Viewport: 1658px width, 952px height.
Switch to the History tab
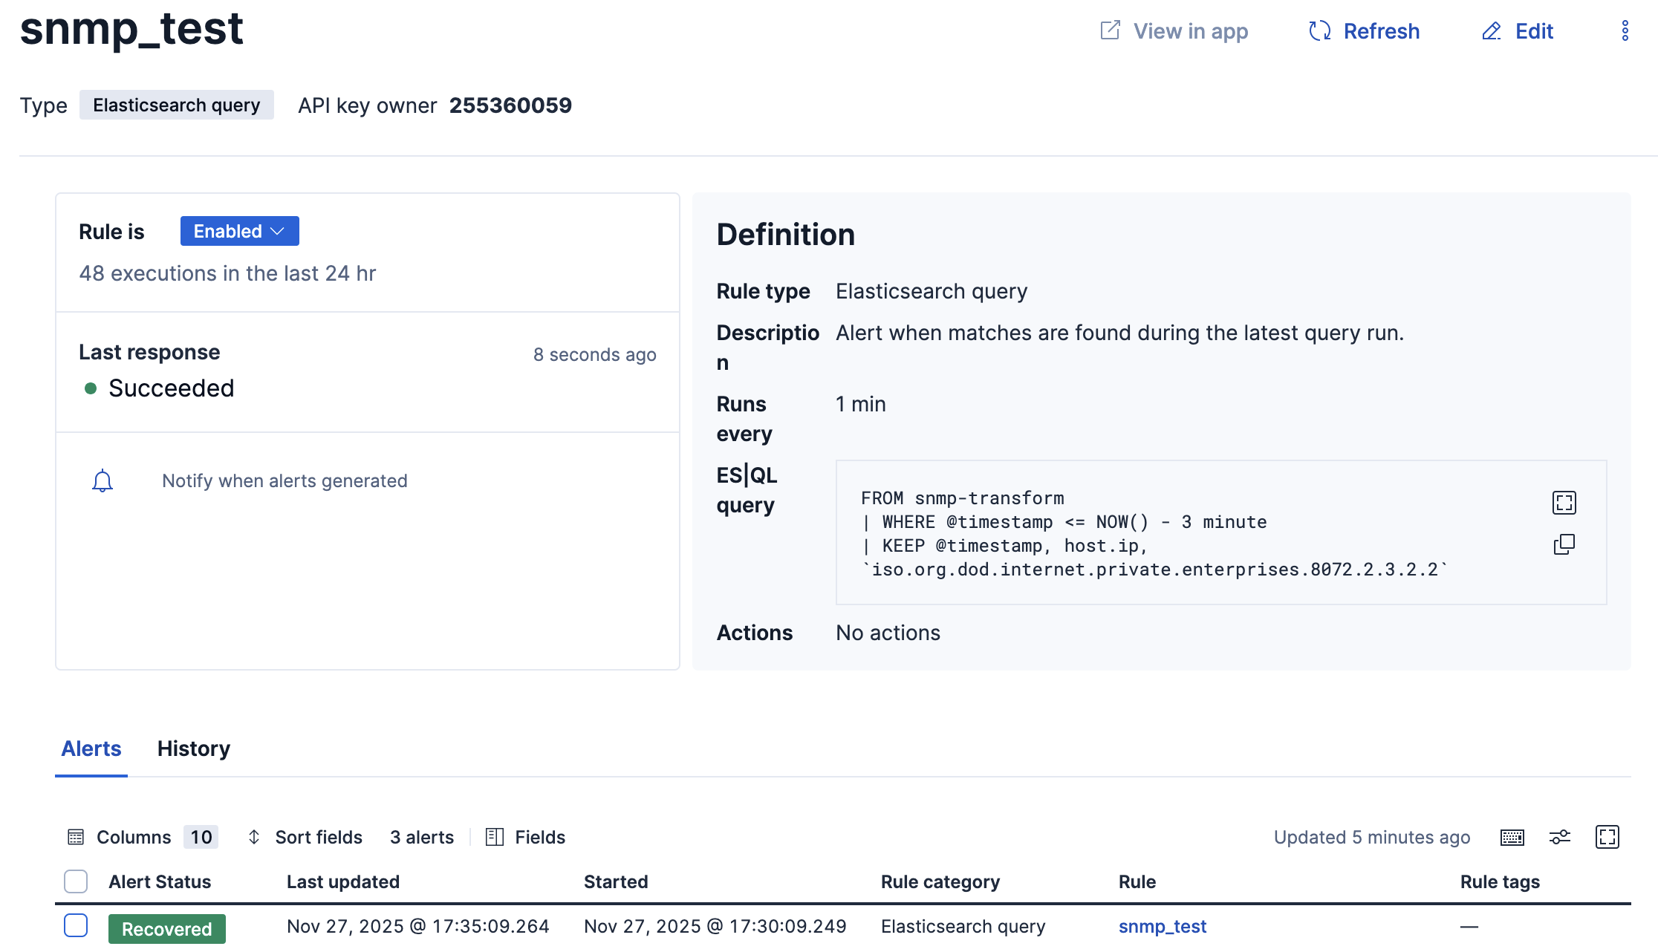point(193,749)
